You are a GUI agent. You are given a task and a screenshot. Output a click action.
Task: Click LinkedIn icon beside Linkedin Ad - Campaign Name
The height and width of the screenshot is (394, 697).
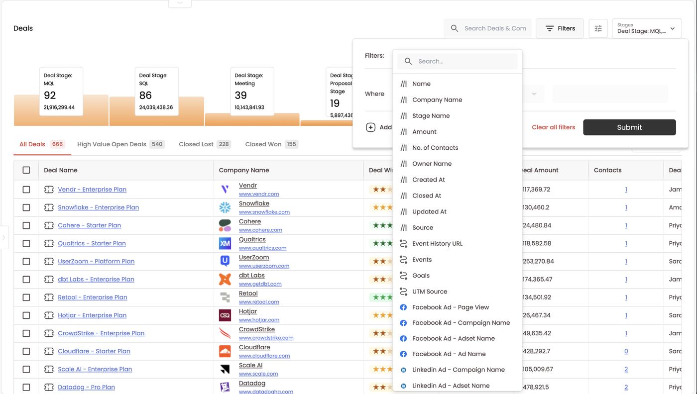tap(403, 370)
